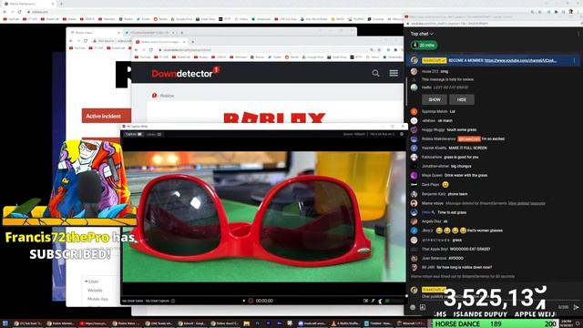
Task: Click the pinned message channel avatar
Action: [x=414, y=60]
